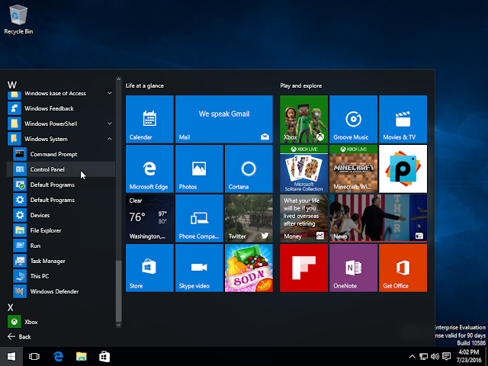The width and height of the screenshot is (488, 366).
Task: Collapse the Windows System folder
Action: [61, 139]
